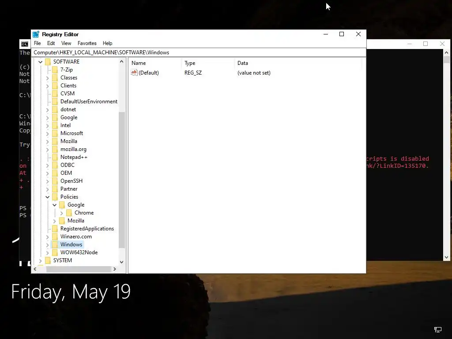
Task: Select the Intel folder icon
Action: coord(55,125)
